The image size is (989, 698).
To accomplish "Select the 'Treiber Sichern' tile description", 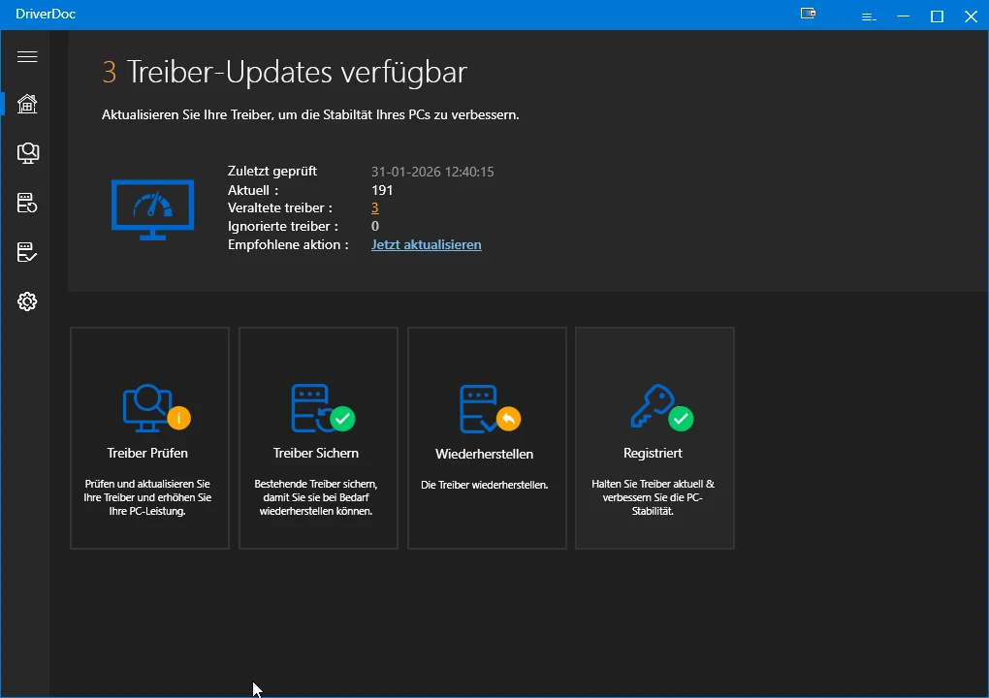I will click(316, 497).
